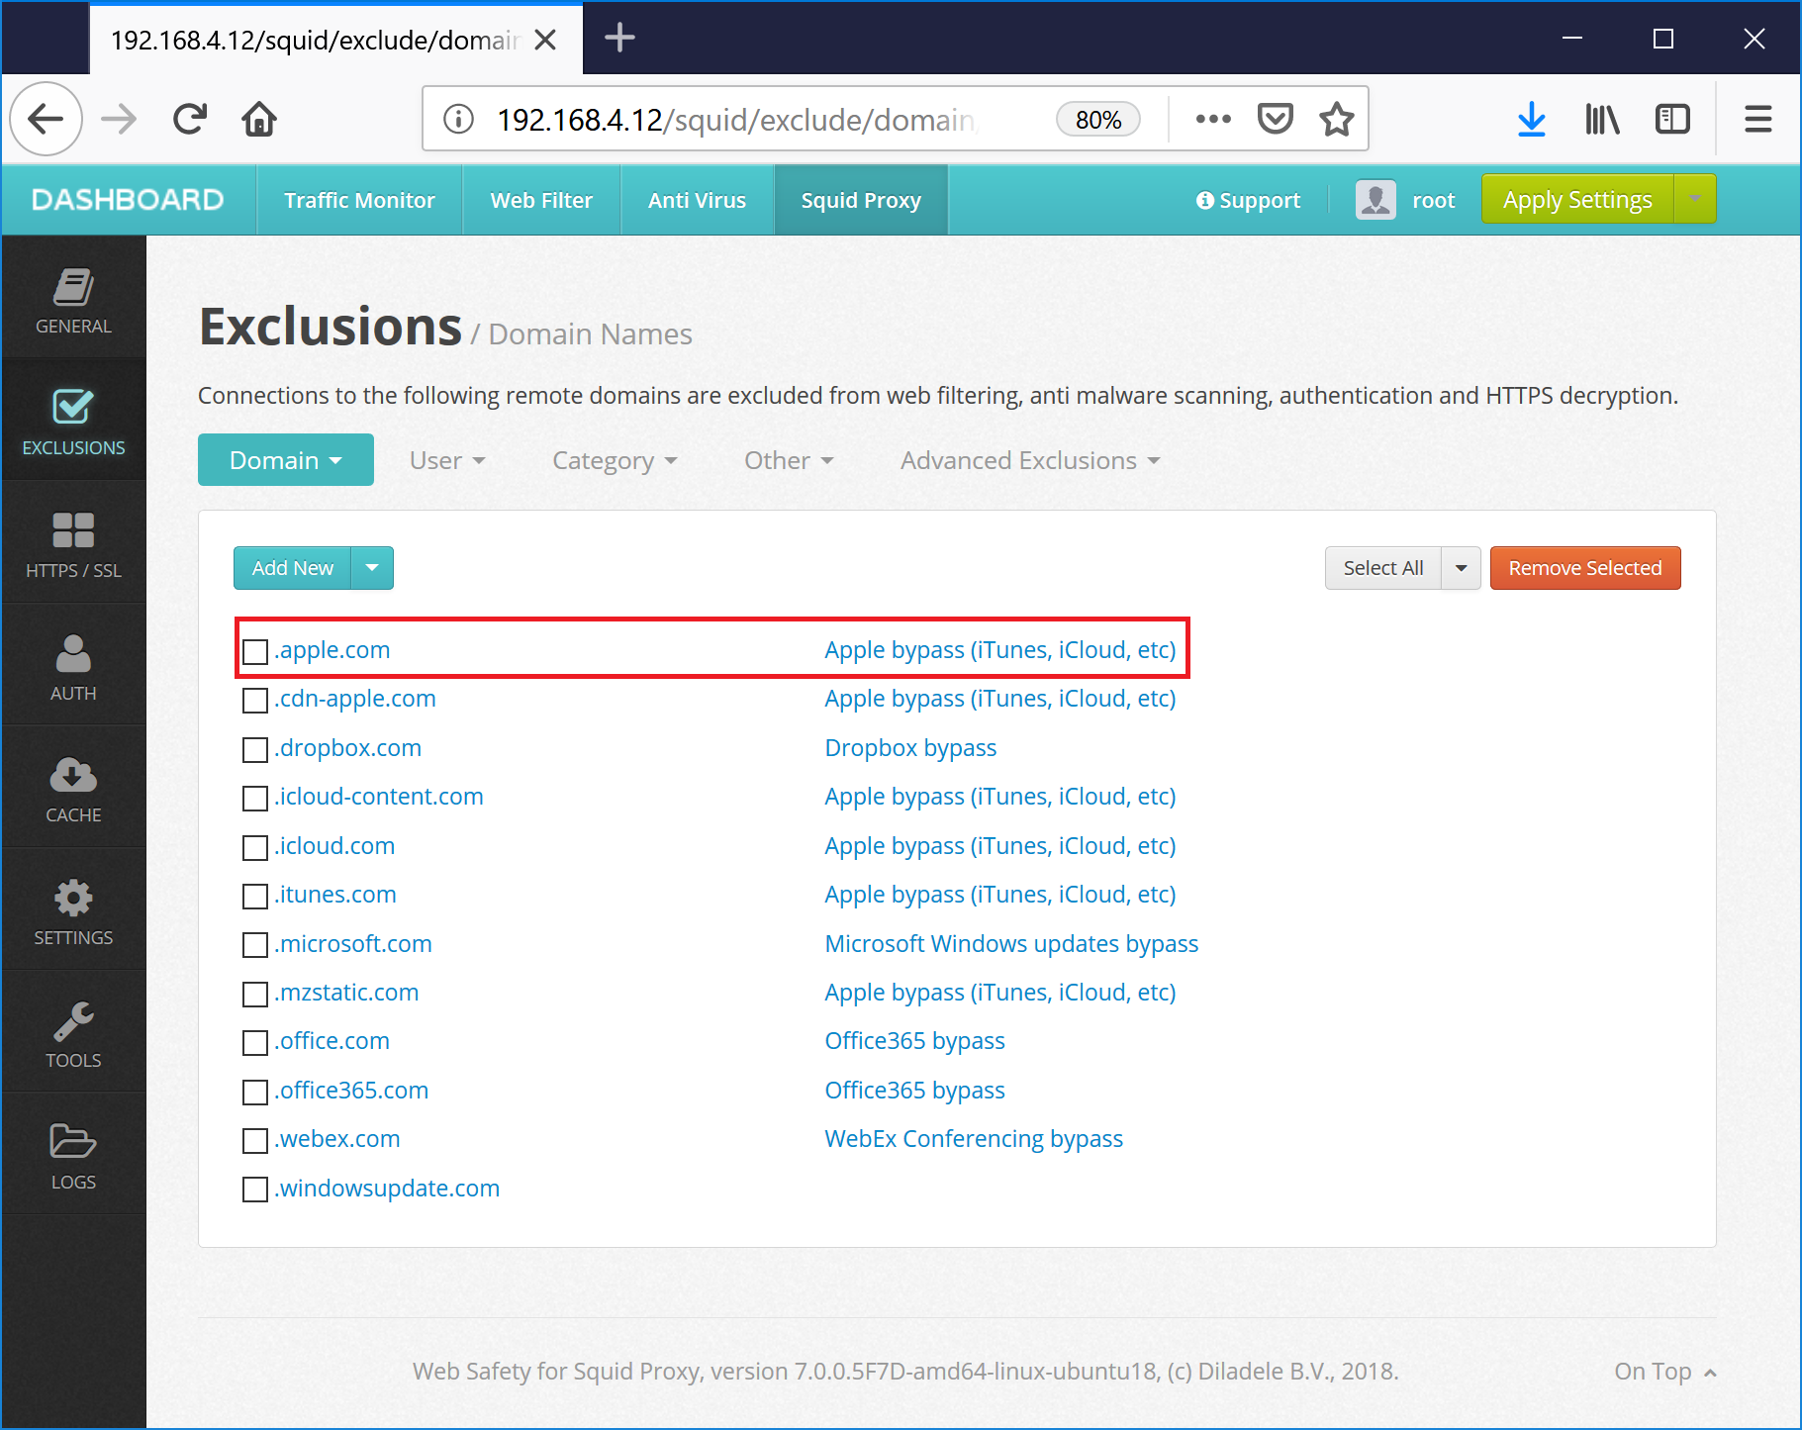Close the 192.168.4.12 browser tab

(x=545, y=40)
